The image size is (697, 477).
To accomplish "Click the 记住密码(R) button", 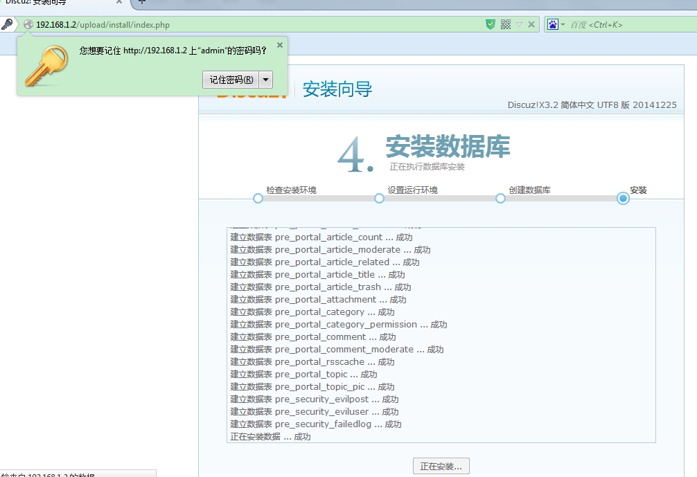I will tap(231, 80).
